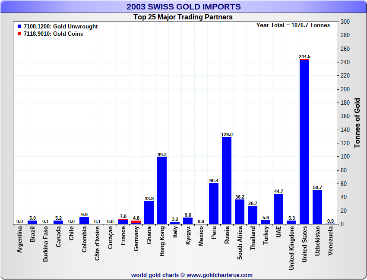Screen dimensions: 367x280
Task: Click the Burkina Faso axis label
Action: click(x=45, y=244)
